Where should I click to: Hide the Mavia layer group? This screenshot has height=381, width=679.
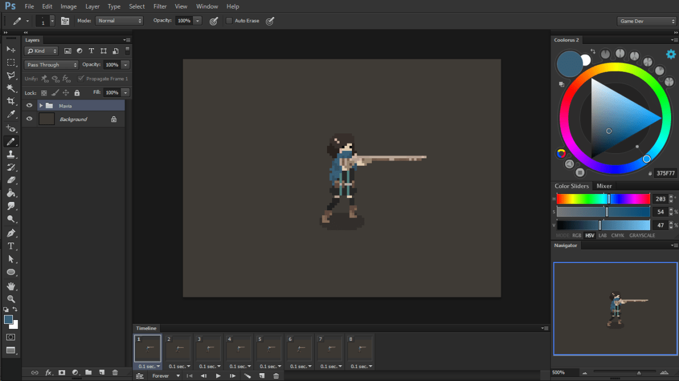pyautogui.click(x=29, y=106)
